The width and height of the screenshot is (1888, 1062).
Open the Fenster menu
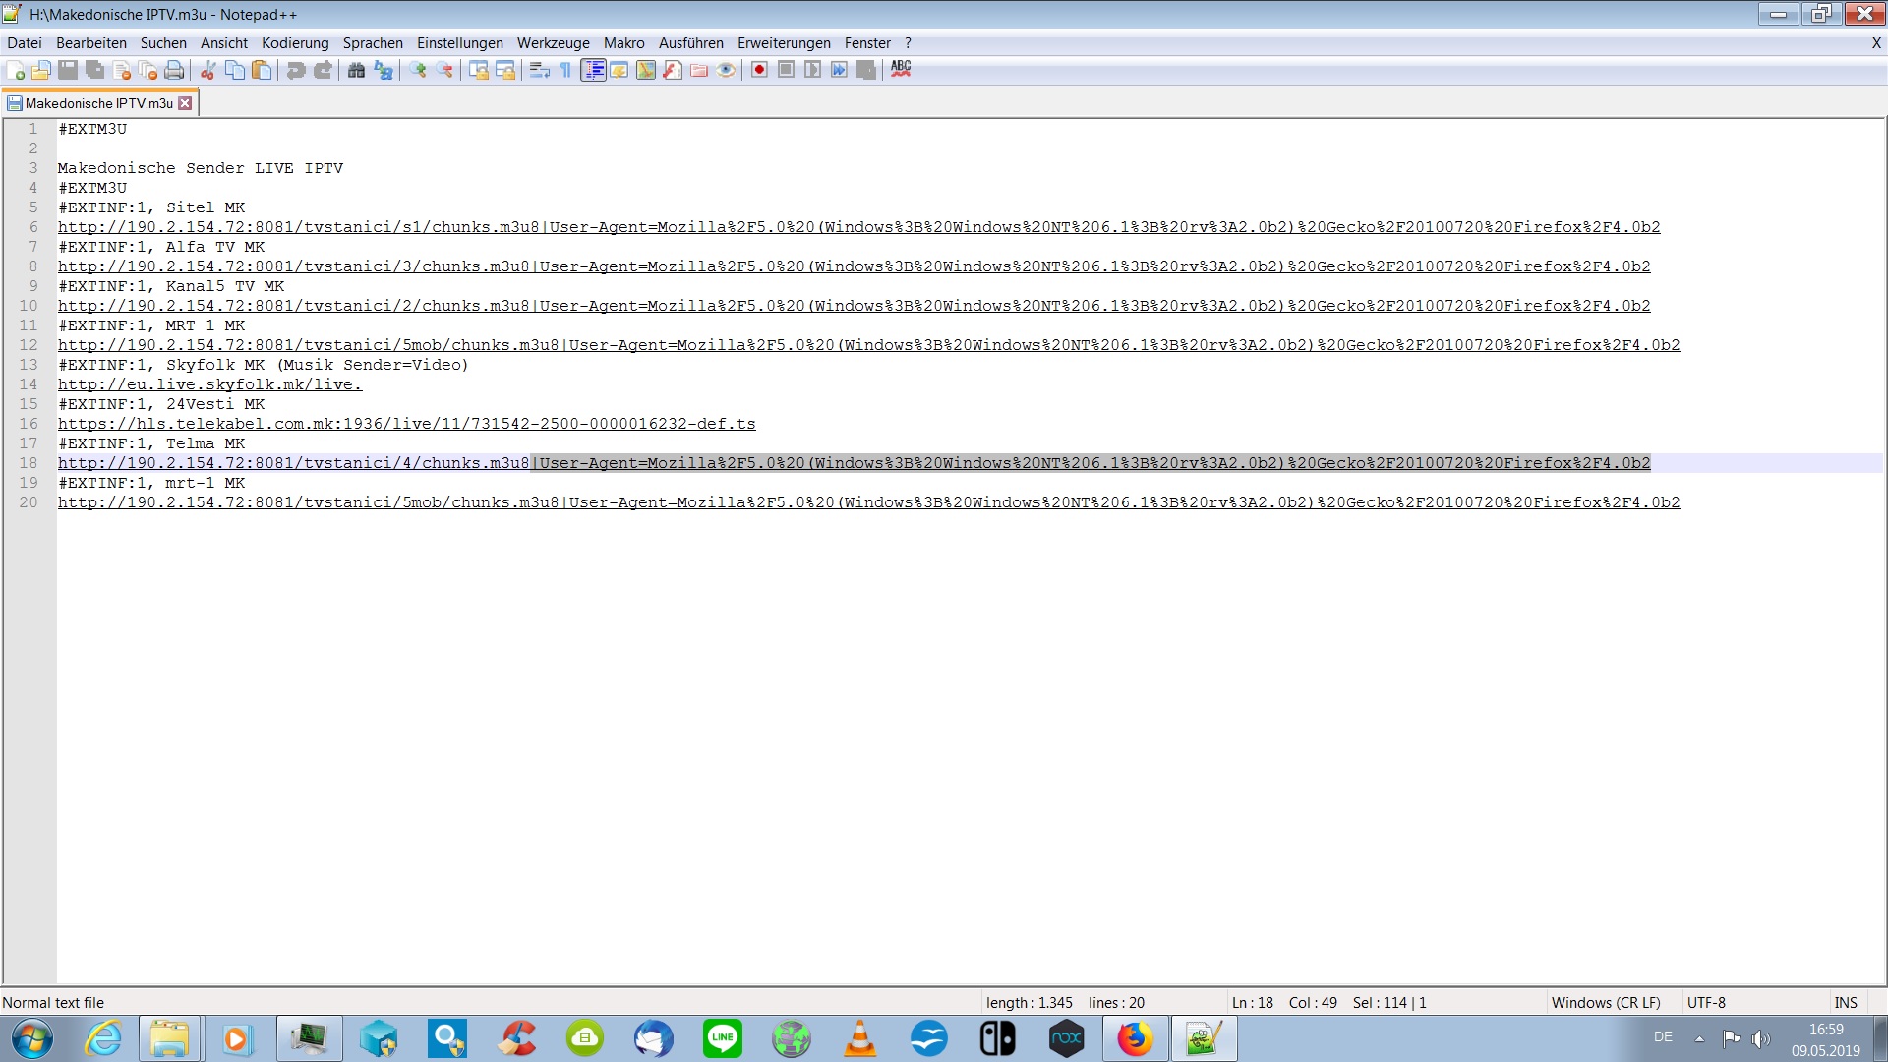[x=867, y=43]
